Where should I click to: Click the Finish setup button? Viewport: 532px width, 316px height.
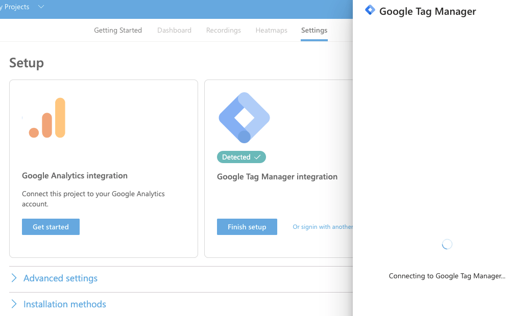click(x=247, y=227)
